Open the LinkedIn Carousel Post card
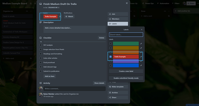199x106 pixels. [17, 53]
